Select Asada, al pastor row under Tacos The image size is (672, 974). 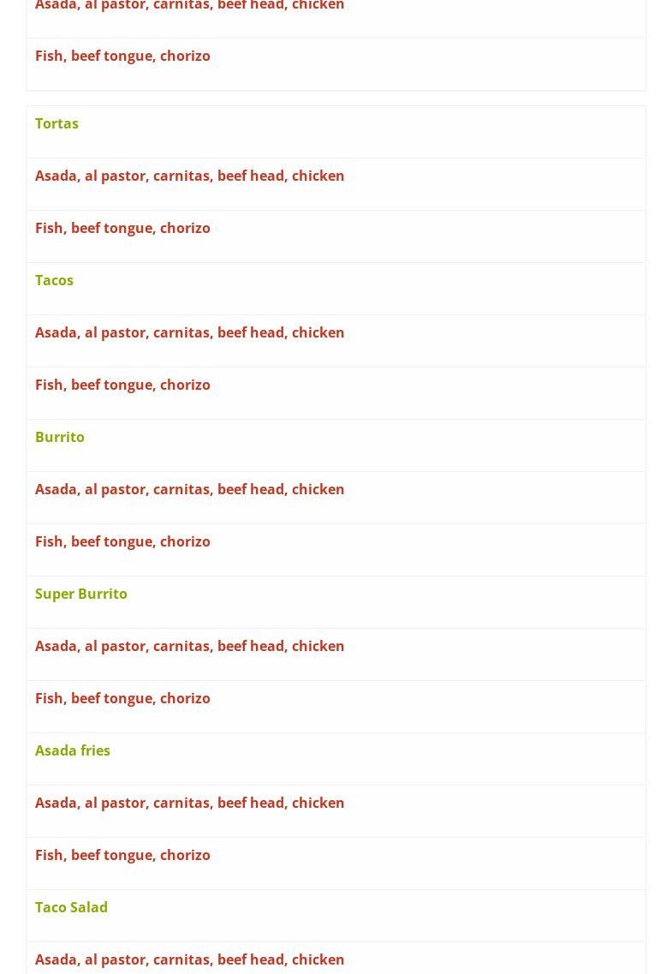[189, 332]
